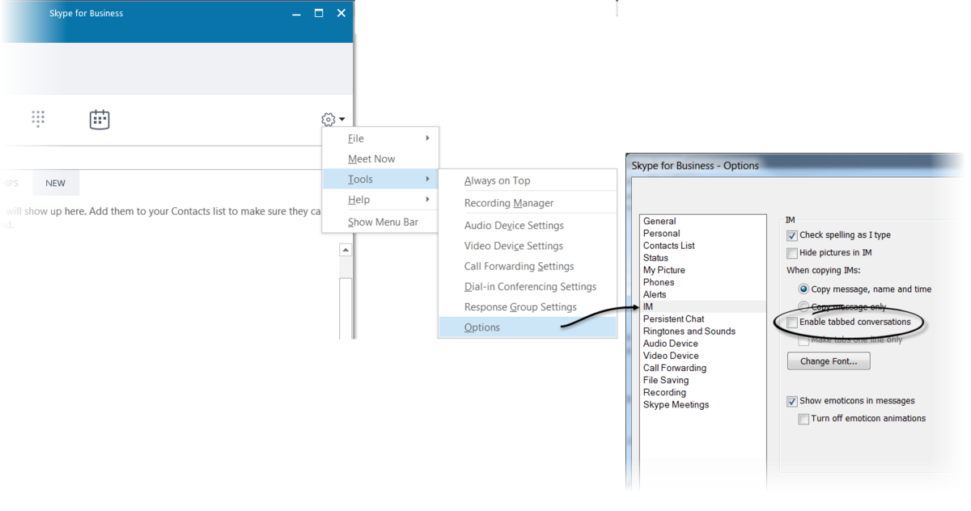Choose Meet Now from the menu
The width and height of the screenshot is (971, 511).
pos(380,159)
